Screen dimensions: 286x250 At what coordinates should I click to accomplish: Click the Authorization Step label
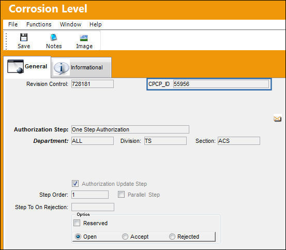click(41, 129)
